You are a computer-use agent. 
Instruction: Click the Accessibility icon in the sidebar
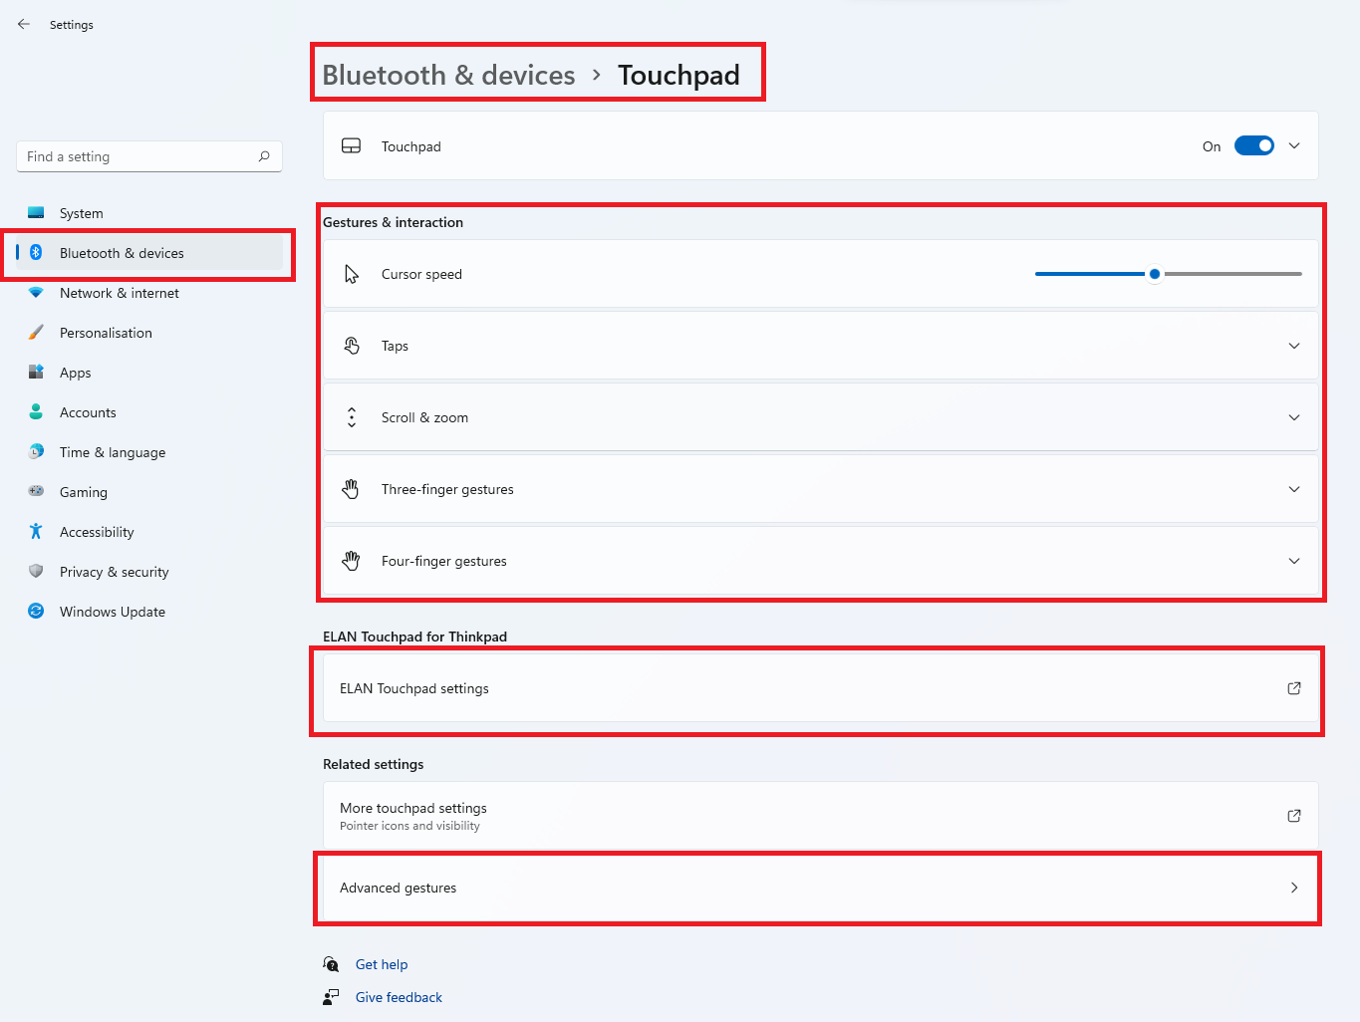click(x=36, y=531)
